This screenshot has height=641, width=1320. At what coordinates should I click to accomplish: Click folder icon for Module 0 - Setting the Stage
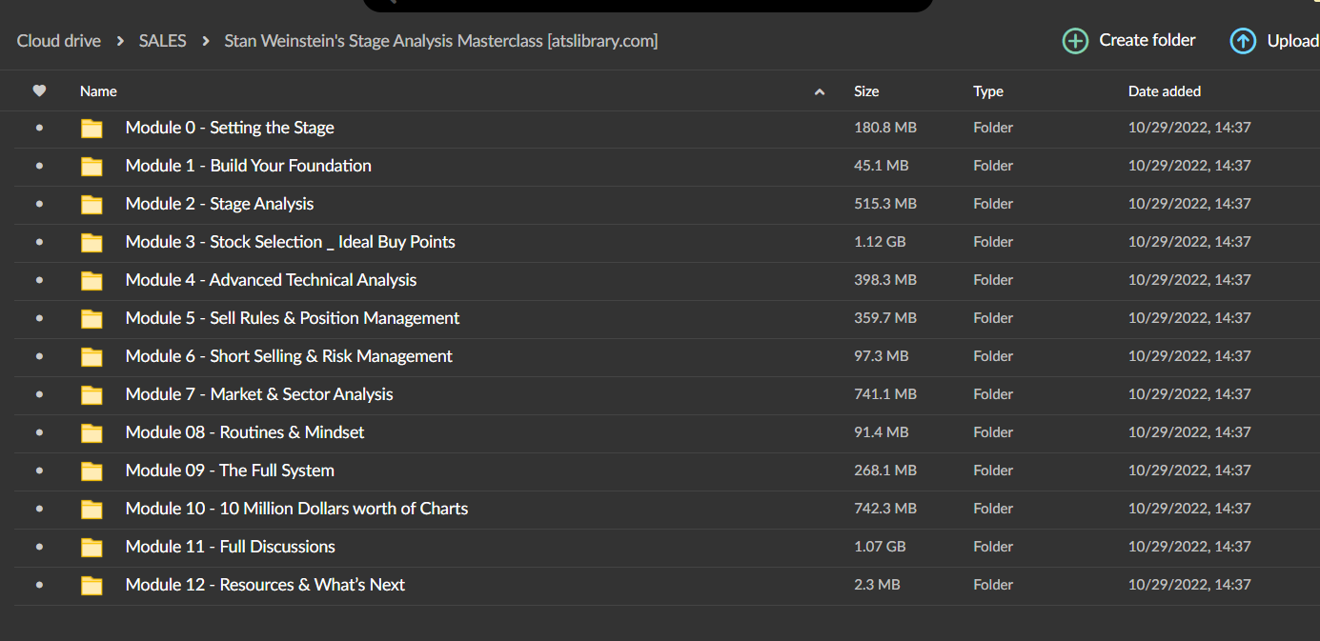91,129
